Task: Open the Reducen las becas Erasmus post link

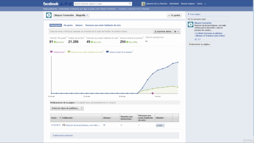Action: click(83, 125)
